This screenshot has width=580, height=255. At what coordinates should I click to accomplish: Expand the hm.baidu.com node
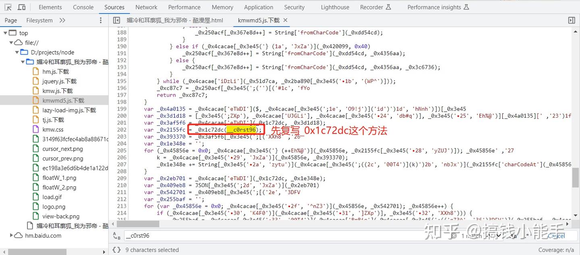pyautogui.click(x=11, y=235)
